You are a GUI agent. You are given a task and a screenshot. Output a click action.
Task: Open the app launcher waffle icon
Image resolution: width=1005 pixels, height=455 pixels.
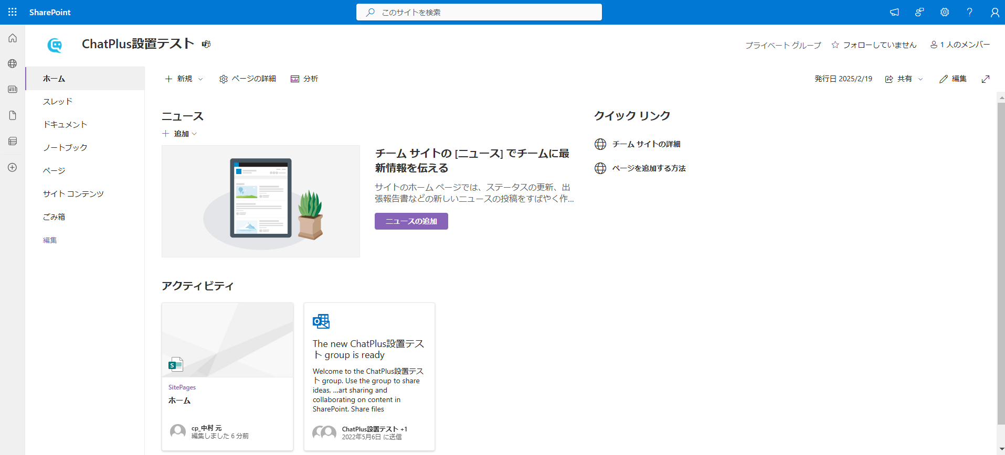(x=13, y=12)
